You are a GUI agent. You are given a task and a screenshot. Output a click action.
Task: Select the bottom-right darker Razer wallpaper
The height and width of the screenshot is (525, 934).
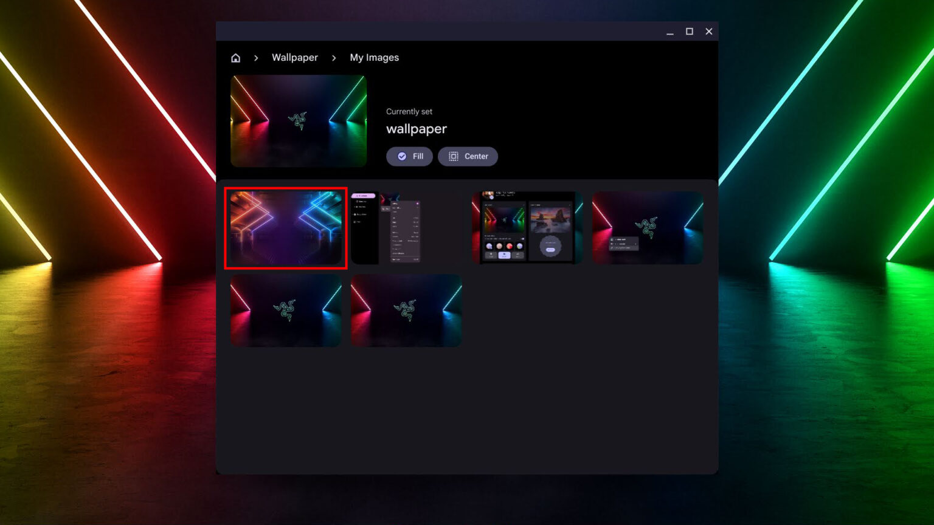406,311
